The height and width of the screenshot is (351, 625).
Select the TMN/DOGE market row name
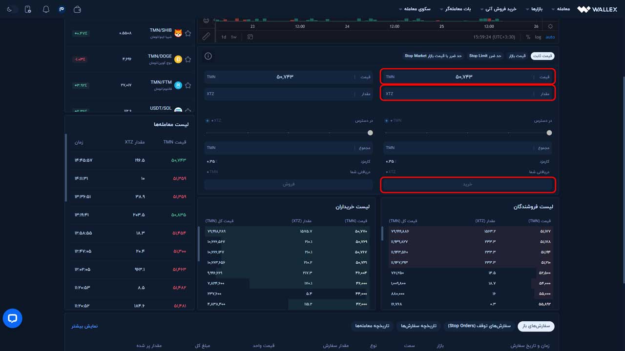coord(161,56)
